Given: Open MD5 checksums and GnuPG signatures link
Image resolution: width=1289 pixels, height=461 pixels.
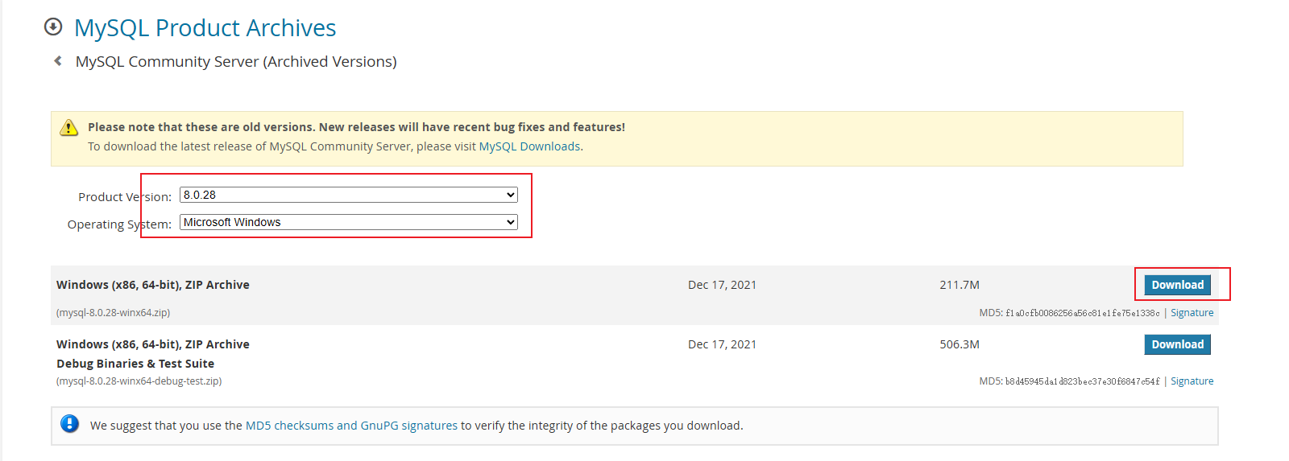Looking at the screenshot, I should point(351,426).
